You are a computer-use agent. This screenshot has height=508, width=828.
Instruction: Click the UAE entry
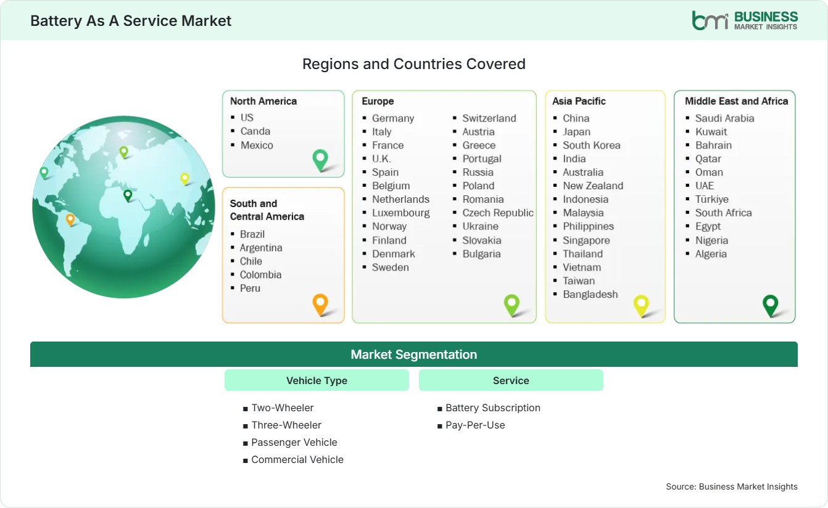pos(704,186)
